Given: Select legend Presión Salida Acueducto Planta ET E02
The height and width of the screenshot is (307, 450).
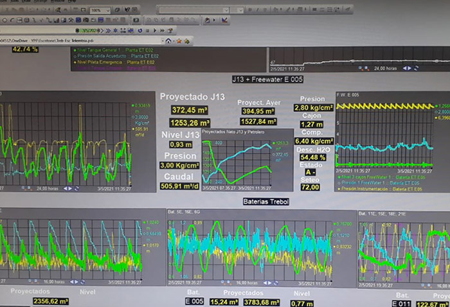Looking at the screenshot, I should click(x=116, y=56).
